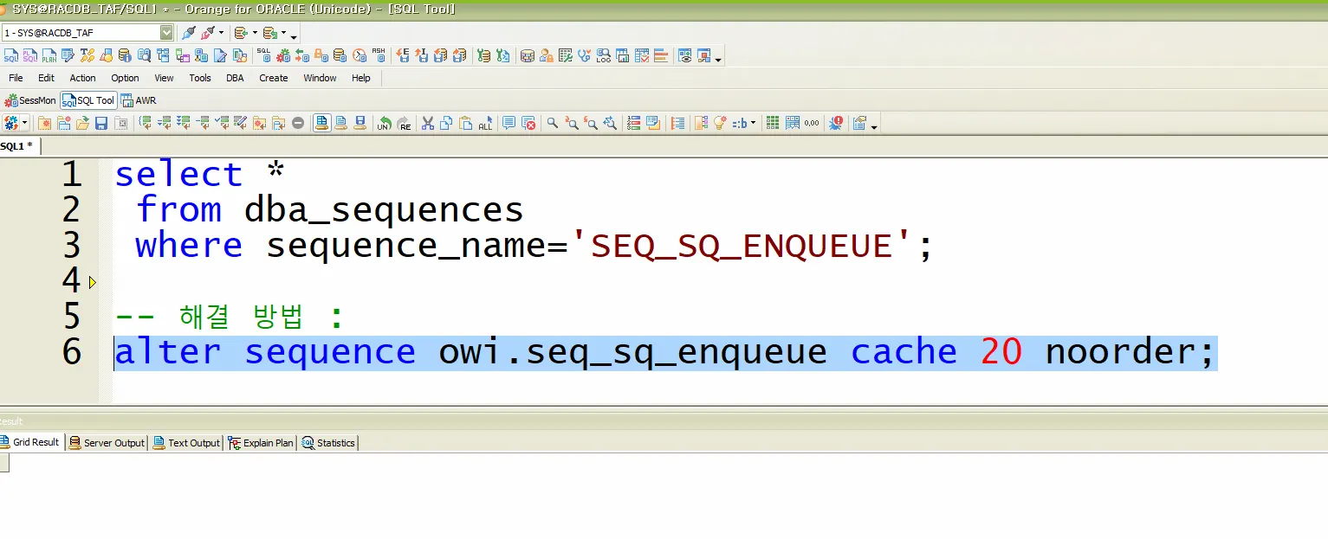This screenshot has height=539, width=1328.
Task: Open the Tools menu
Action: click(200, 78)
